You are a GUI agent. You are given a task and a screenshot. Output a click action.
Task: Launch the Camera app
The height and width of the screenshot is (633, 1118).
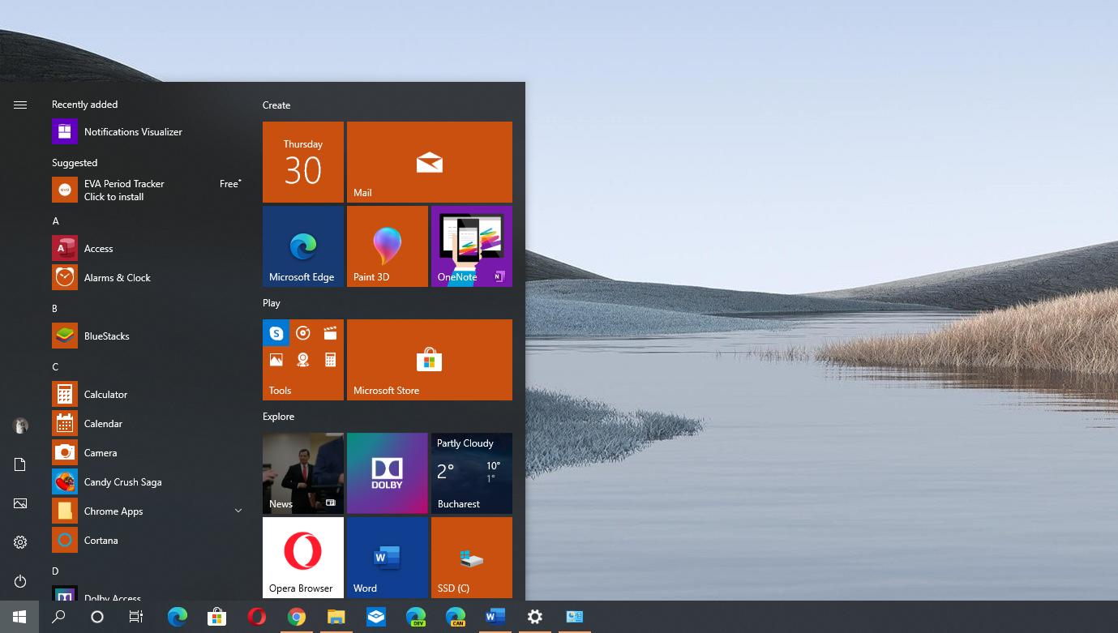tap(148, 452)
